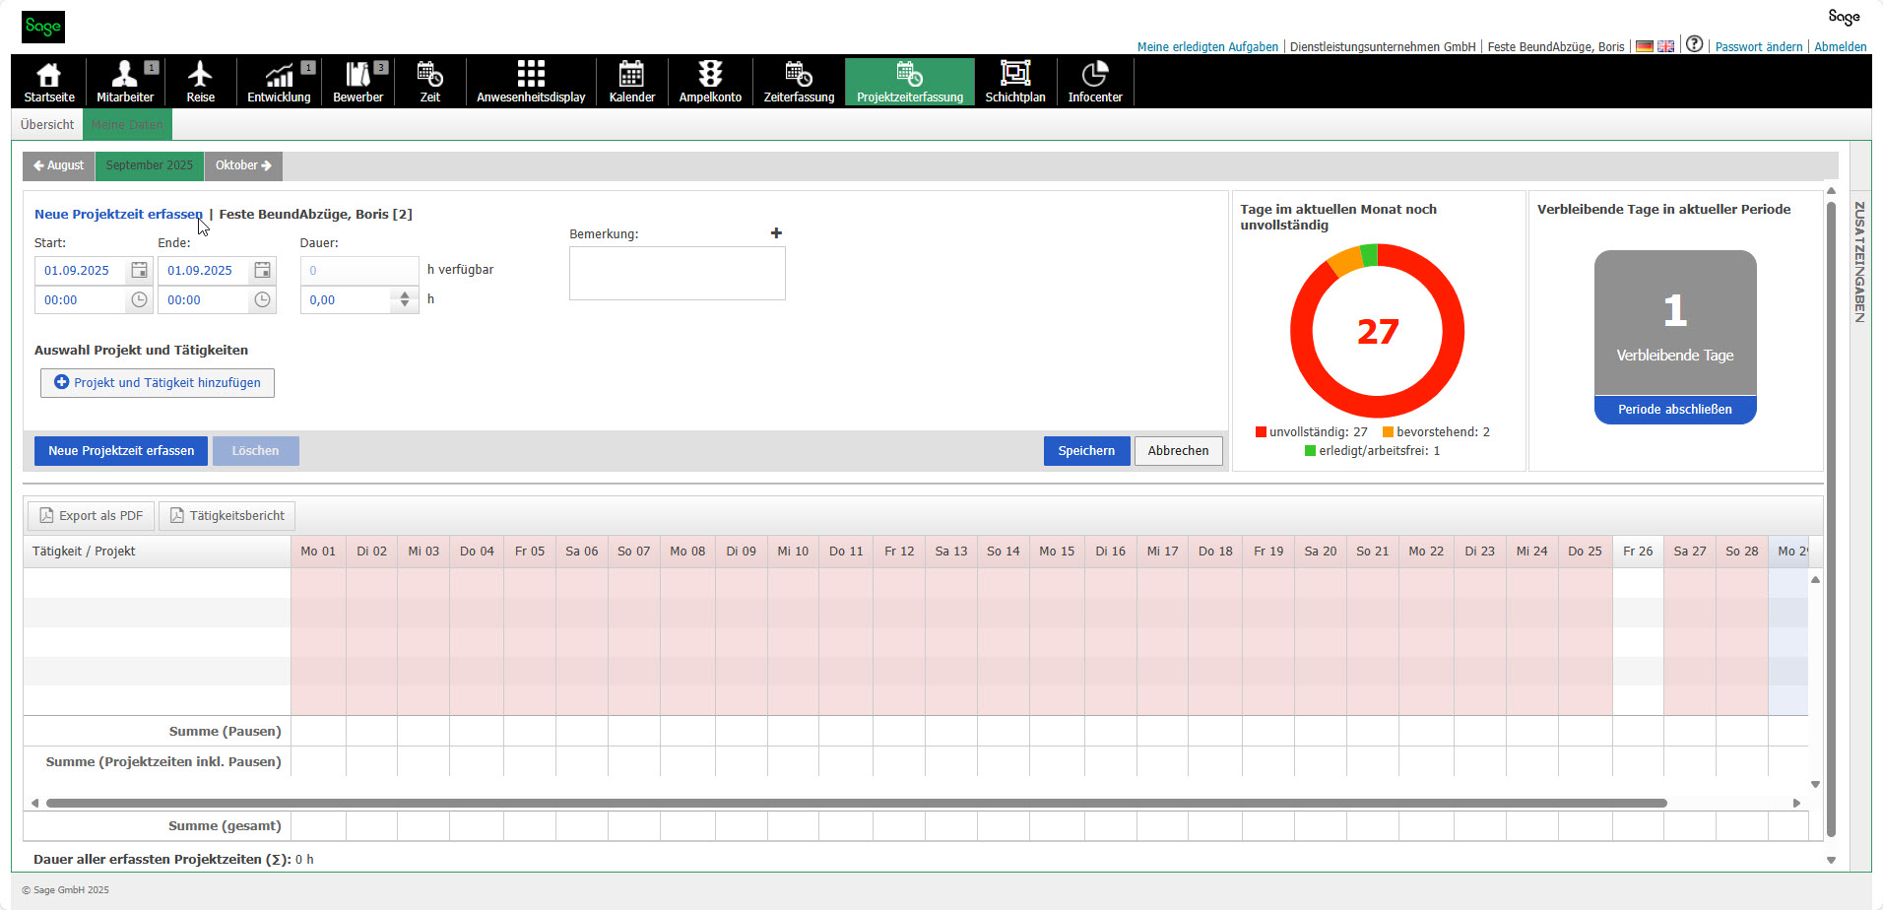Open help via the question mark icon
Viewport: 1883px width, 910px height.
(x=1695, y=43)
